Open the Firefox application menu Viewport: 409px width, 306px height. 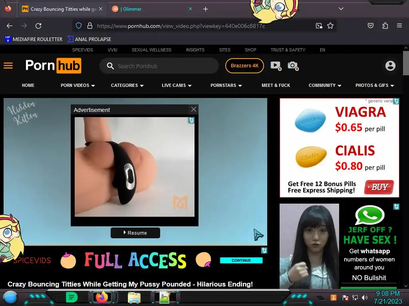[399, 25]
